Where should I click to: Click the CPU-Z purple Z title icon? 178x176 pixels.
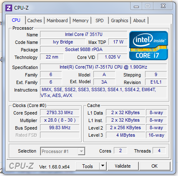pos(9,8)
